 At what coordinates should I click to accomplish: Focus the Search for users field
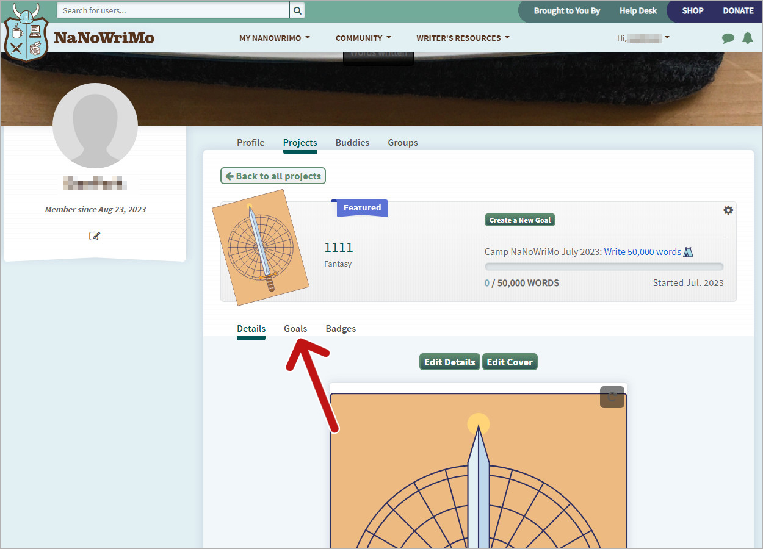click(173, 10)
